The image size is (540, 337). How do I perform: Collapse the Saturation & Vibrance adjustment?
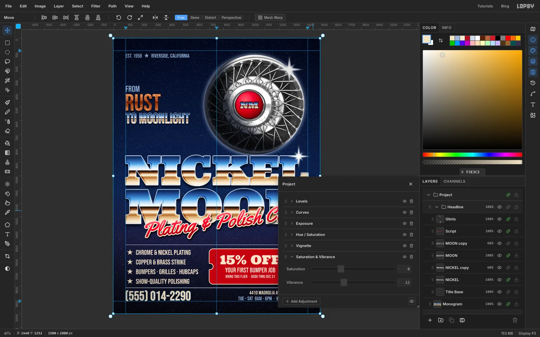click(292, 257)
